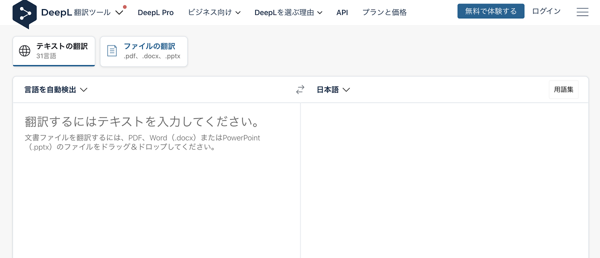Open the 用語集 glossary button
Viewport: 600px width, 258px height.
563,90
